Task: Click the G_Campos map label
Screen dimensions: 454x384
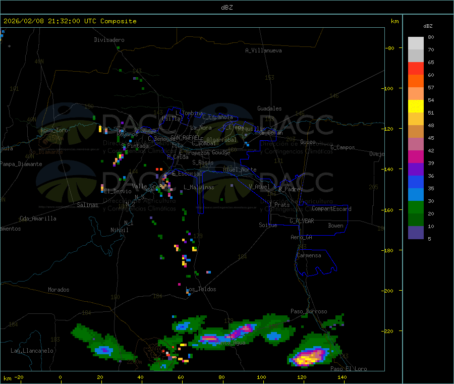Action: (x=343, y=147)
